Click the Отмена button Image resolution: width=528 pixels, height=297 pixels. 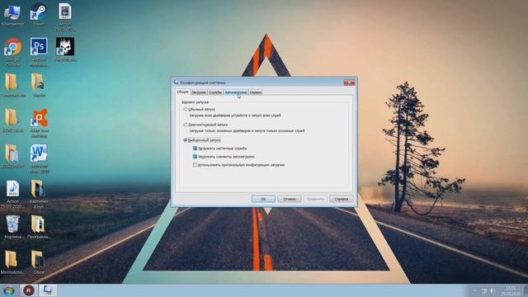pyautogui.click(x=290, y=199)
